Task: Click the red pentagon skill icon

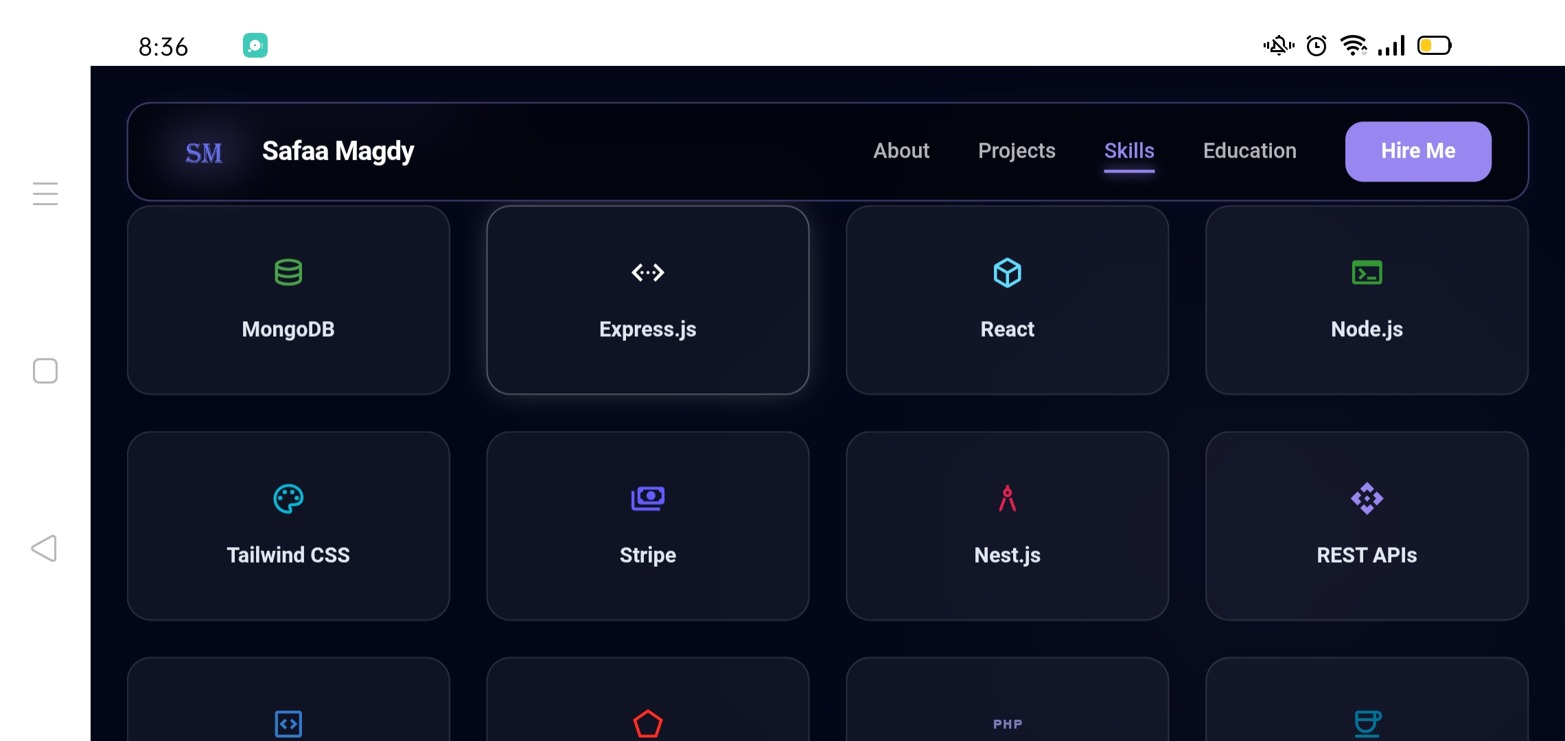Action: tap(647, 724)
